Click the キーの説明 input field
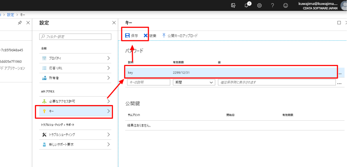Viewport: 347px width, 167px height. 148,82
